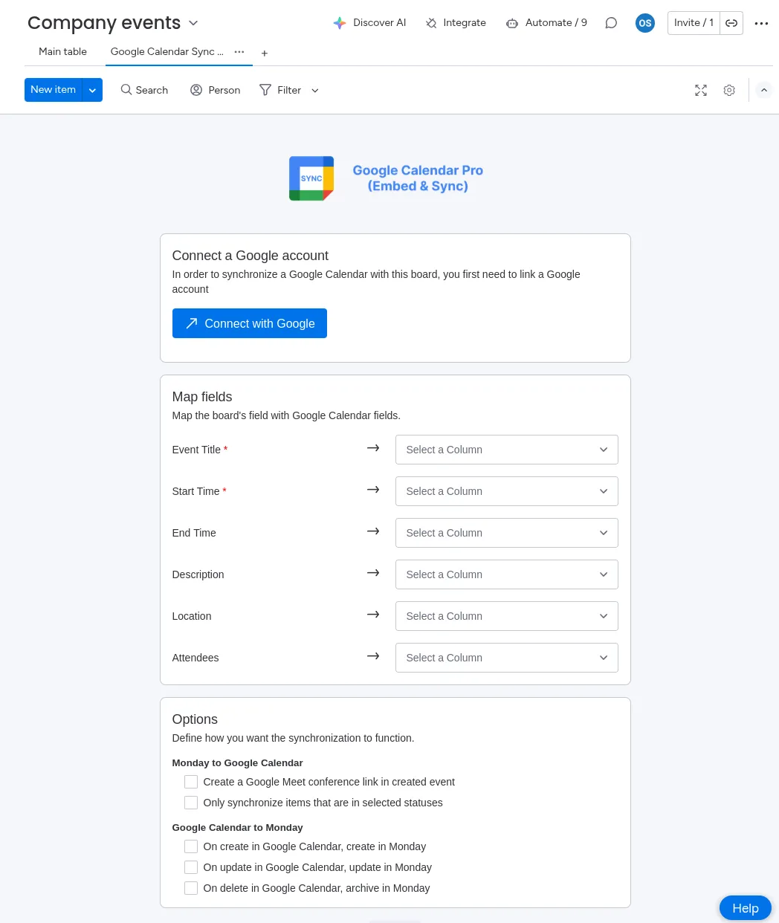
Task: Click the Integrate plug icon
Action: [x=431, y=23]
